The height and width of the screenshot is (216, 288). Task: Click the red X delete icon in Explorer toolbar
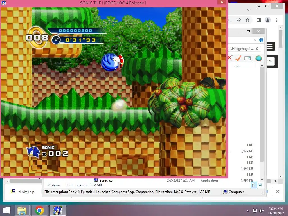(230, 58)
